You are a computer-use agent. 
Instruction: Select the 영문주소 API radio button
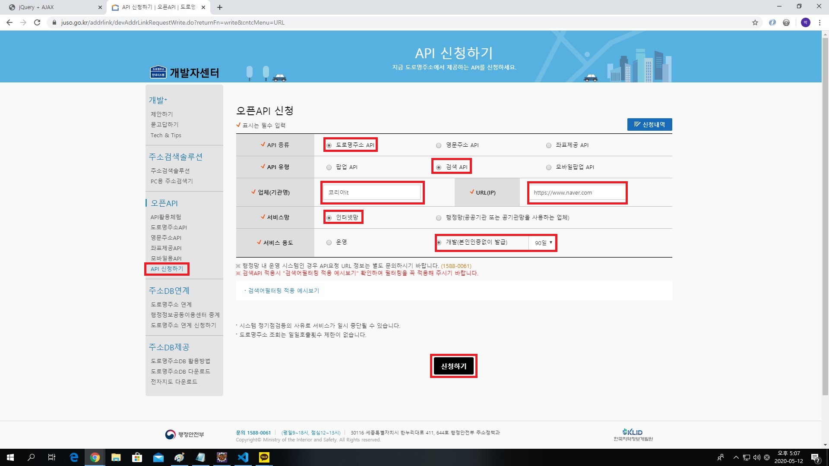439,145
